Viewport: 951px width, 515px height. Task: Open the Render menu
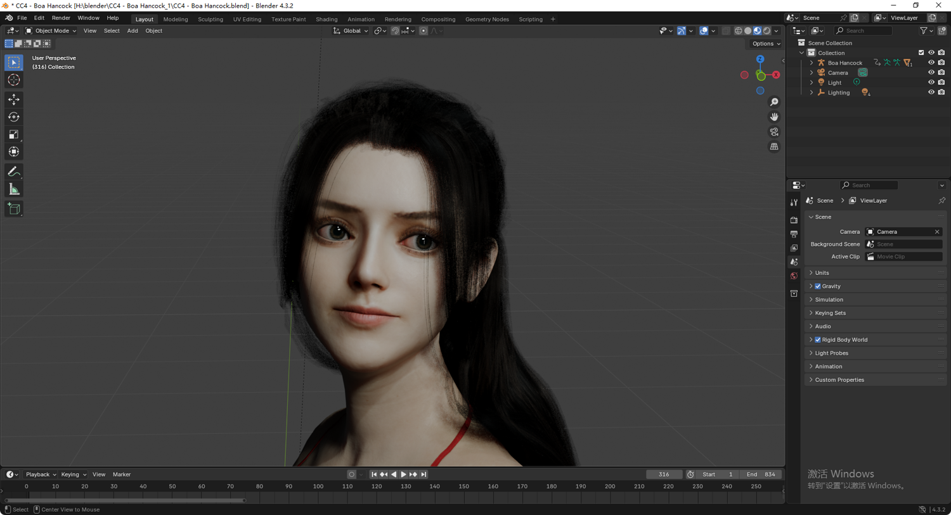[x=61, y=18]
